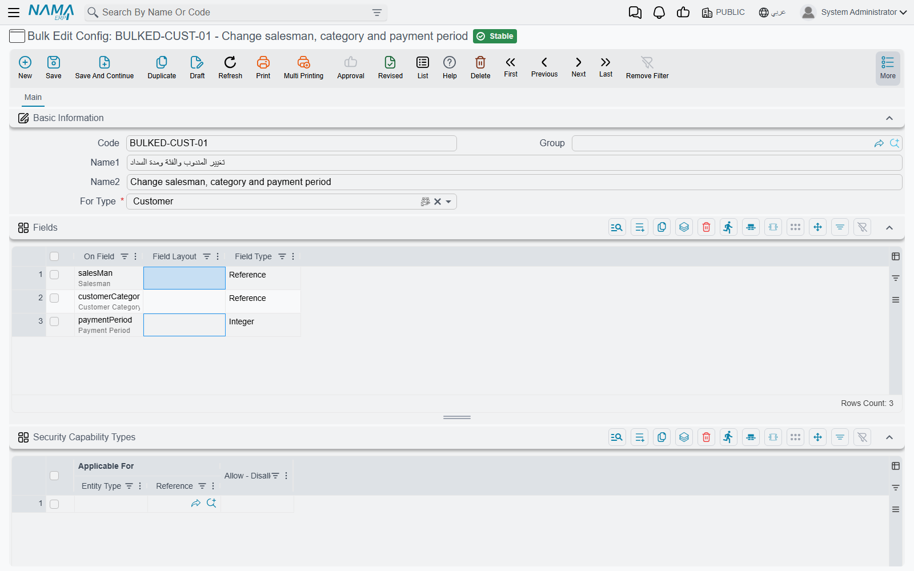The height and width of the screenshot is (571, 914).
Task: Collapse the Fields section
Action: [x=889, y=228]
